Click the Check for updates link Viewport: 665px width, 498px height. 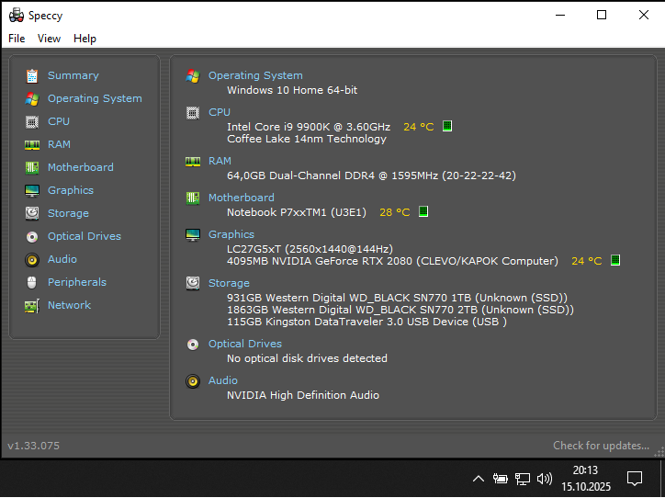coord(601,446)
